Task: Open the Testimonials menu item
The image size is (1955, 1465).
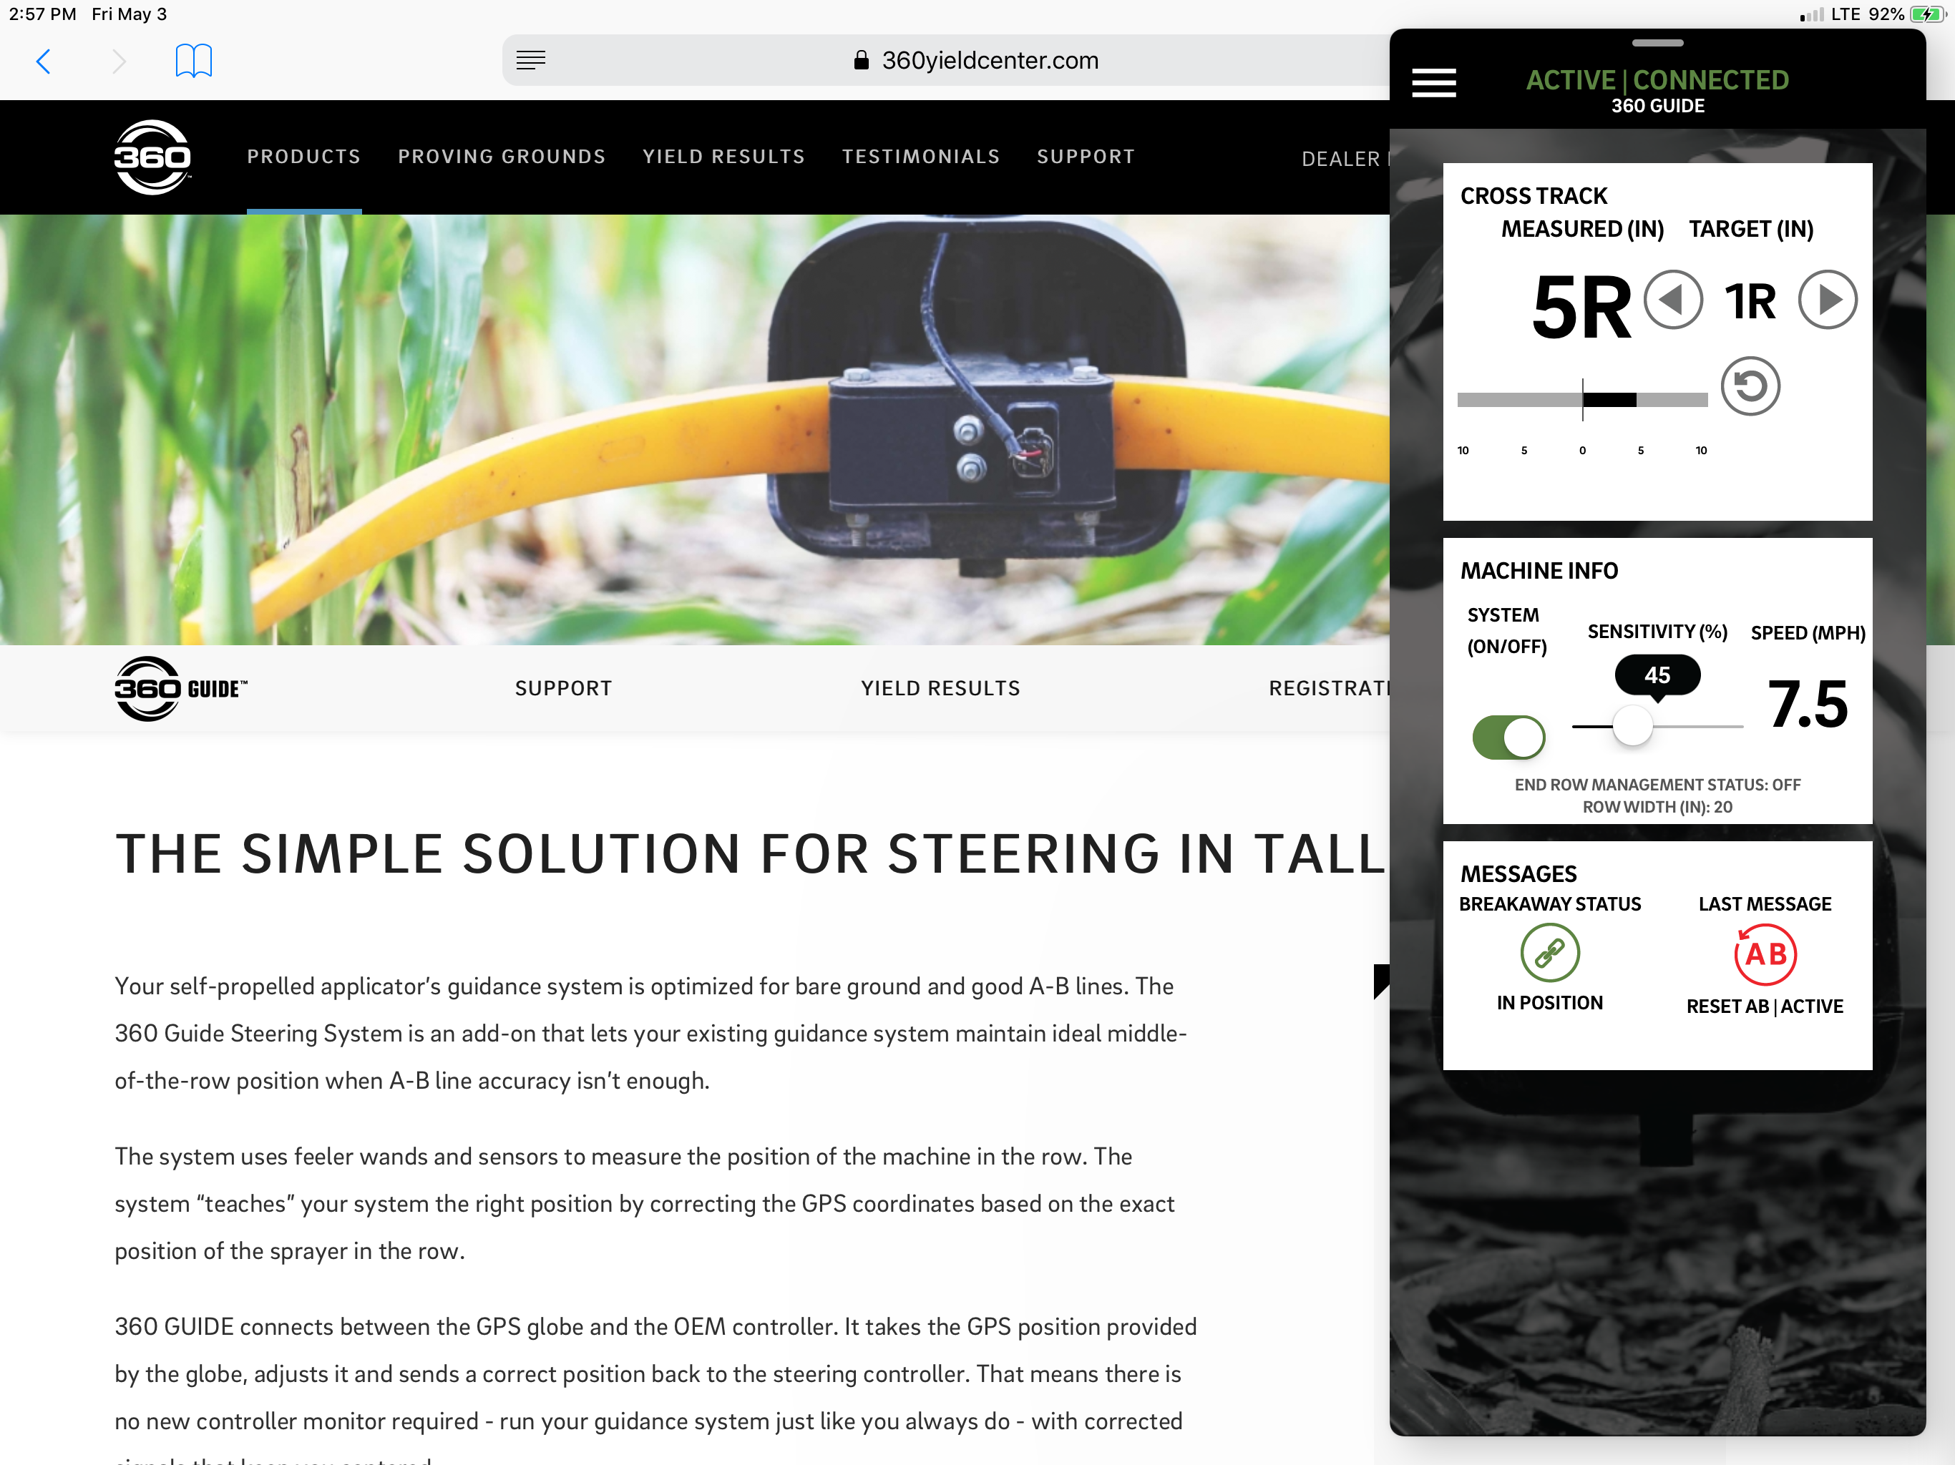Action: point(921,157)
